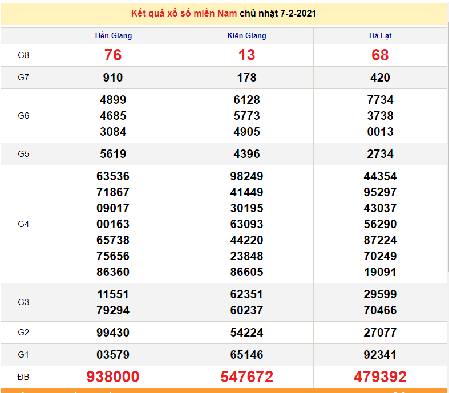
Task: Click the ĐB row label
Action: 23,377
